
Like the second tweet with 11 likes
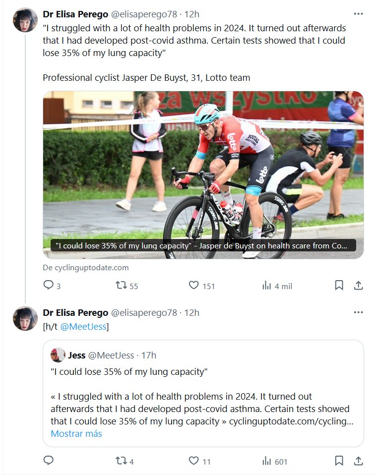194,461
